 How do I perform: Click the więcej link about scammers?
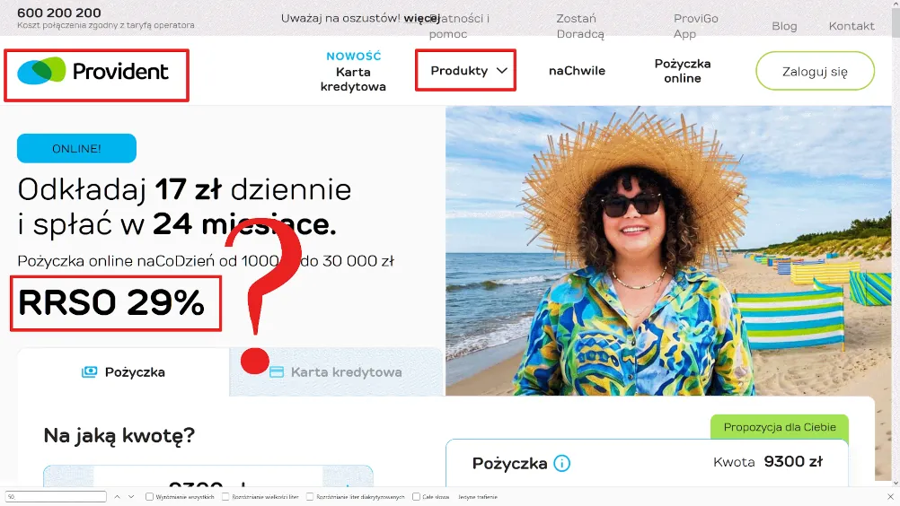pos(421,18)
